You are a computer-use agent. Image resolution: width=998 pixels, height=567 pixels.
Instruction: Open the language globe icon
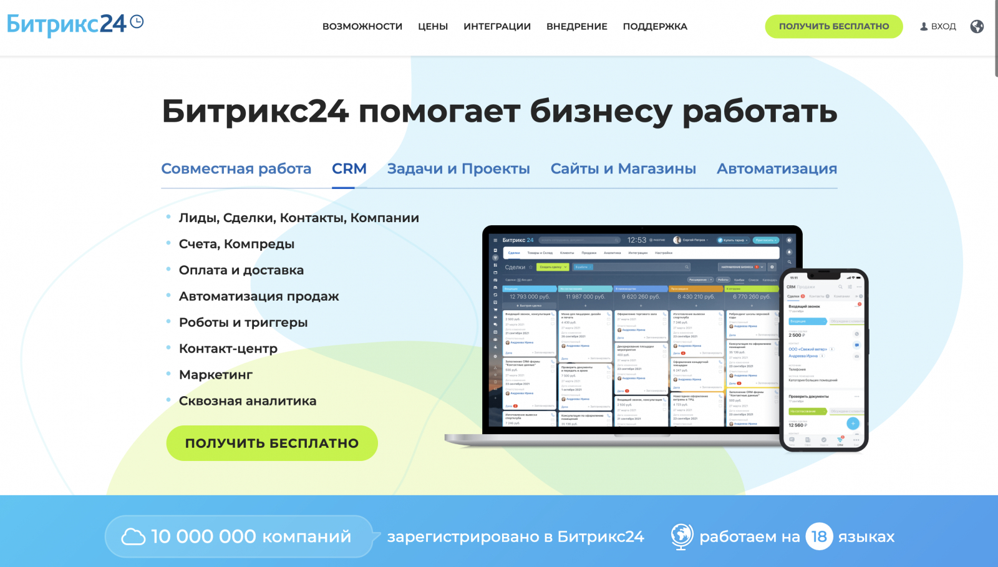coord(977,26)
